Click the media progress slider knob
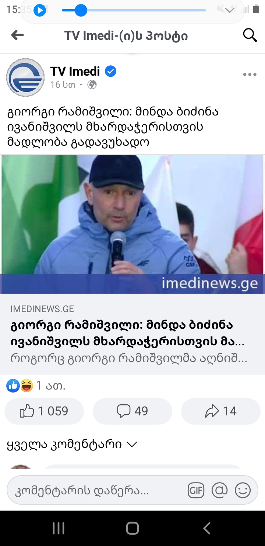The image size is (265, 546). [81, 10]
